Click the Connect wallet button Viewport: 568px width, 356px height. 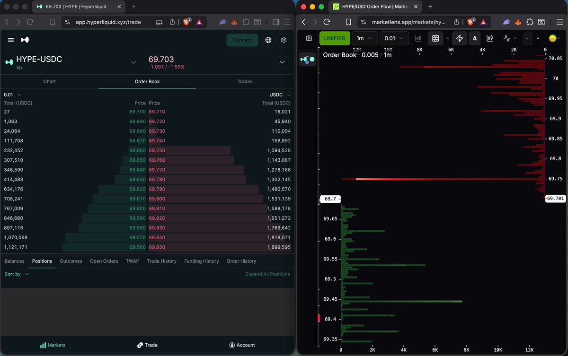click(x=242, y=40)
